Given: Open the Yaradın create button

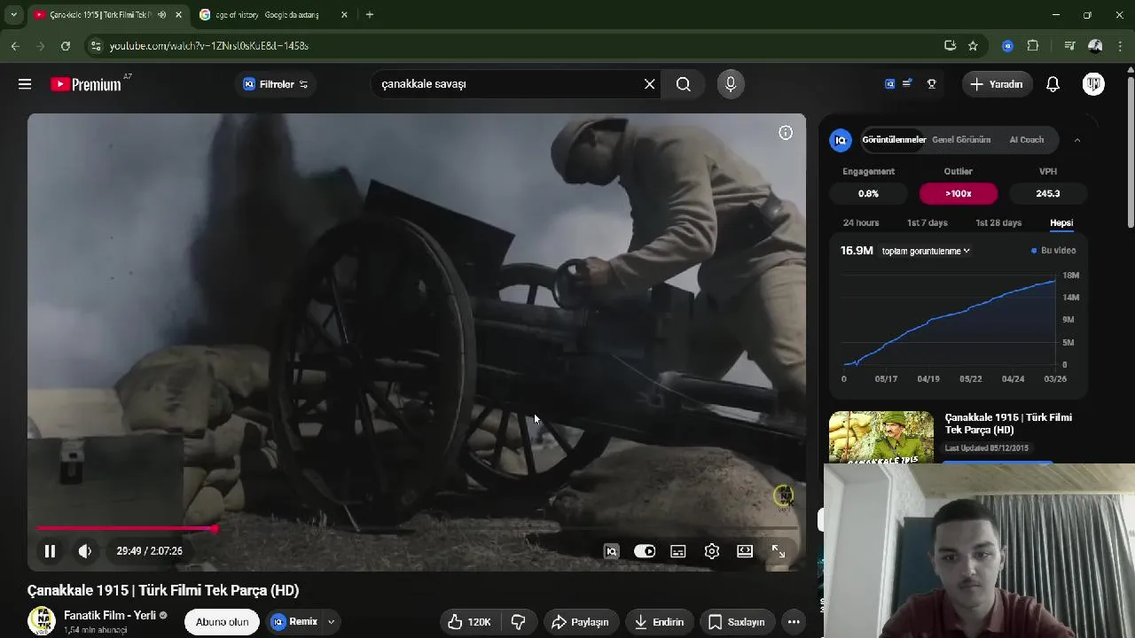Looking at the screenshot, I should pyautogui.click(x=998, y=84).
